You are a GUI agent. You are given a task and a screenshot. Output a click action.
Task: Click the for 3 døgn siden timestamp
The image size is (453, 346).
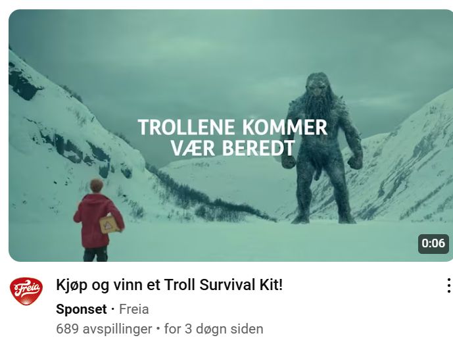coord(214,329)
